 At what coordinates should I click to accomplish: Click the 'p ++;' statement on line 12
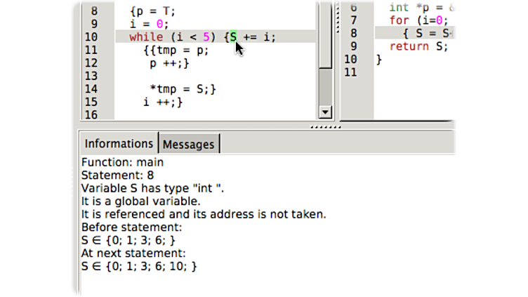pyautogui.click(x=169, y=63)
